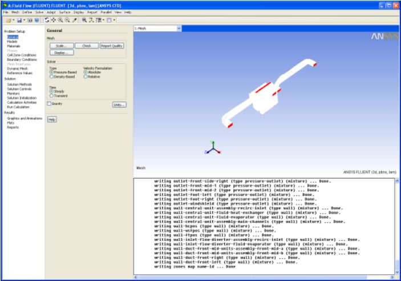Choose Transient time option
Viewport: 401px width, 281px height.
51,95
